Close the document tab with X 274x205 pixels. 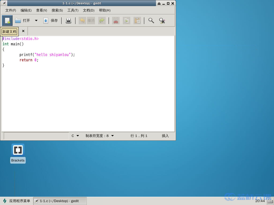click(x=23, y=31)
